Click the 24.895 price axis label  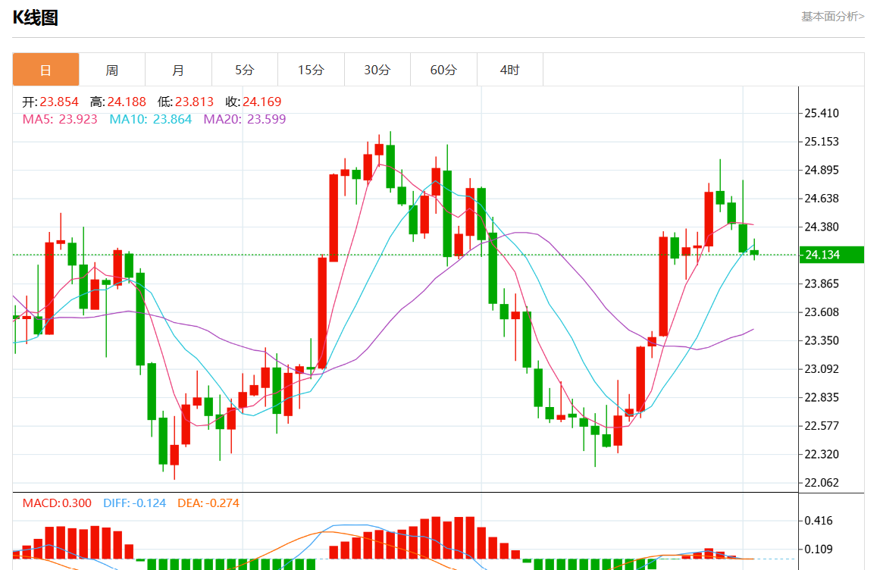point(822,170)
